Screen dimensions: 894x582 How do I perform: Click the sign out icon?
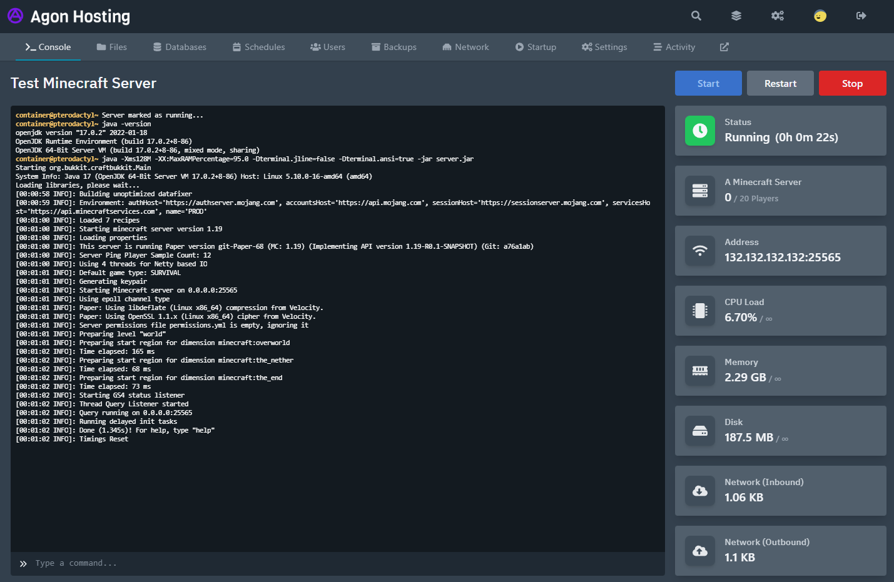[x=861, y=16]
